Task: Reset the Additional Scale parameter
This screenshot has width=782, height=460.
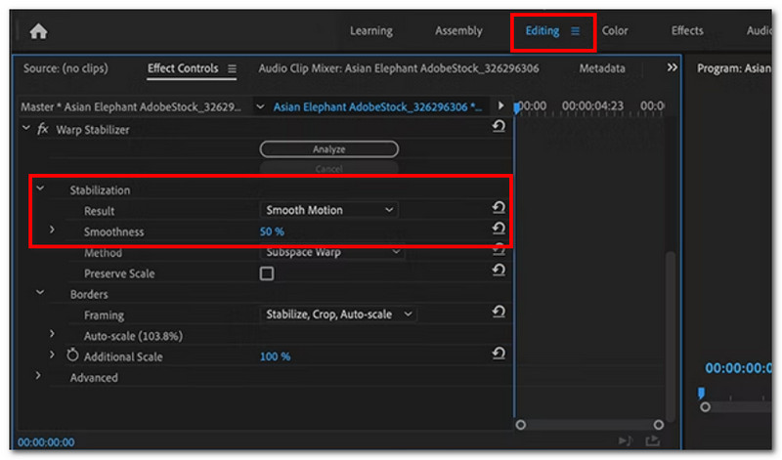Action: tap(499, 354)
